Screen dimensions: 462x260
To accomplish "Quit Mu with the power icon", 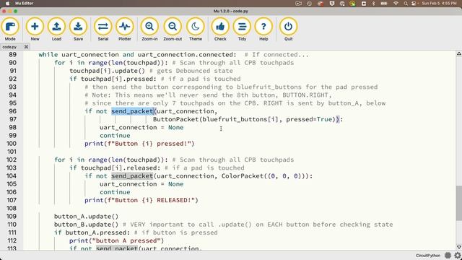I will click(x=288, y=29).
